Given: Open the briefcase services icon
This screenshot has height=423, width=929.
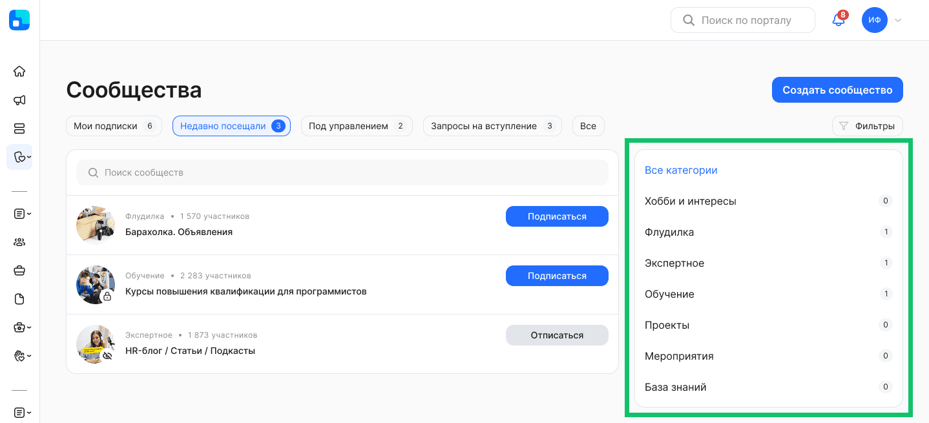Looking at the screenshot, I should (x=19, y=270).
